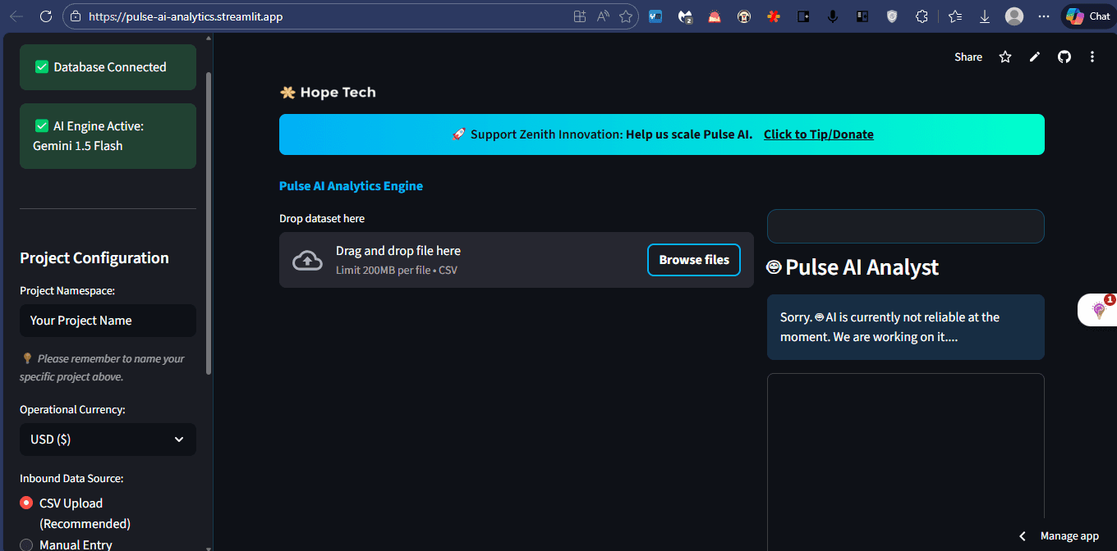This screenshot has width=1117, height=551.
Task: Reload the page with the refresh icon
Action: 46,16
